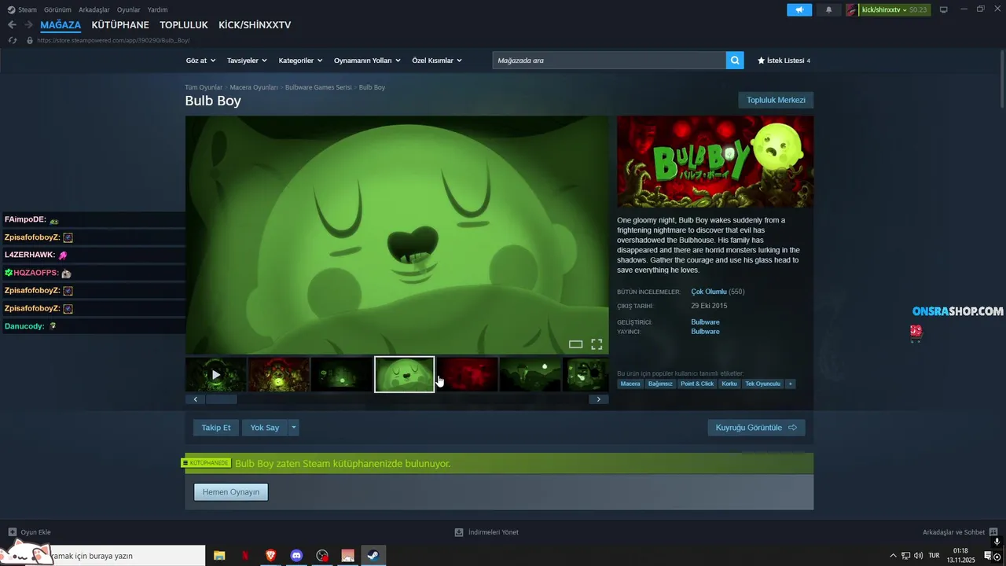Viewport: 1006px width, 566px height.
Task: Open the Çok Olumlu reviews link
Action: (x=709, y=292)
